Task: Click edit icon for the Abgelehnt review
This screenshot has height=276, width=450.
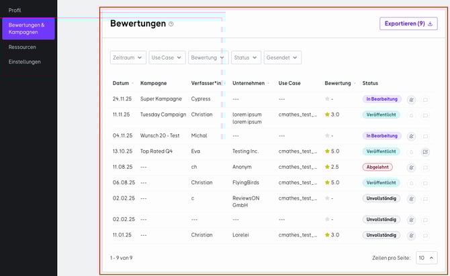Action: (411, 167)
